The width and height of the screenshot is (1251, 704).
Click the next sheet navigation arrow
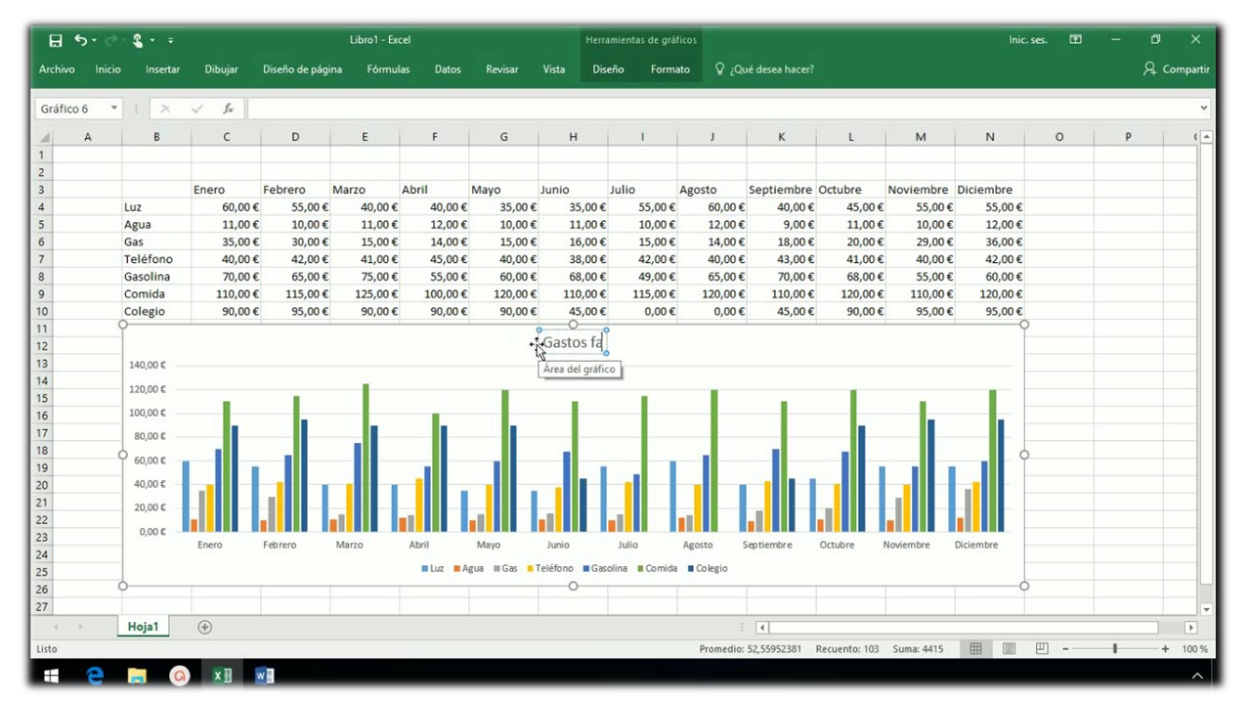pyautogui.click(x=80, y=627)
